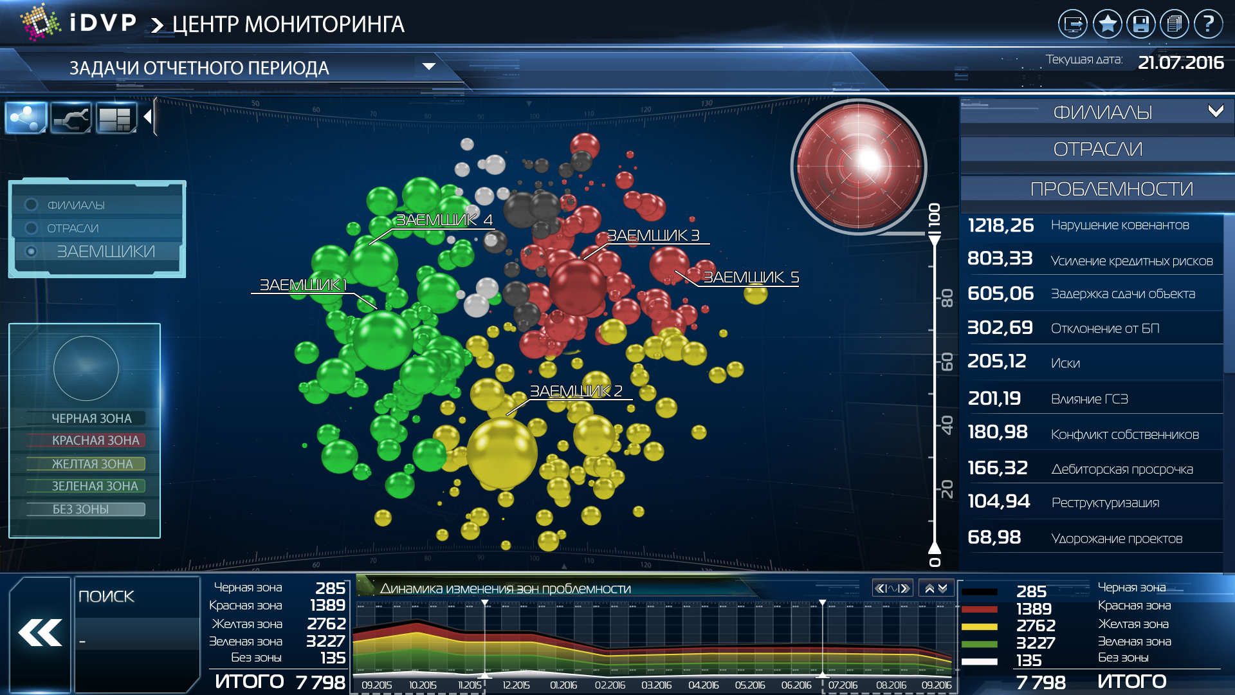Viewport: 1235px width, 695px height.
Task: Open the question mark help icon
Action: click(1208, 24)
